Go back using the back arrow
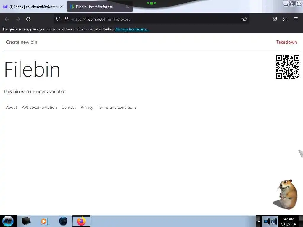Viewport: 303px width, 227px height. click(7, 19)
